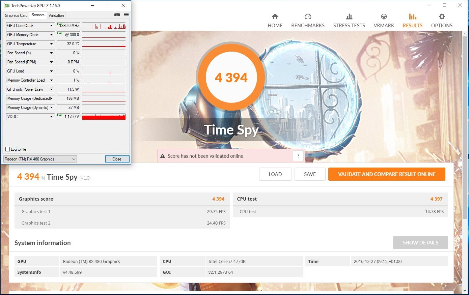Open the OPTIONS gear icon
The height and width of the screenshot is (295, 469).
(442, 17)
